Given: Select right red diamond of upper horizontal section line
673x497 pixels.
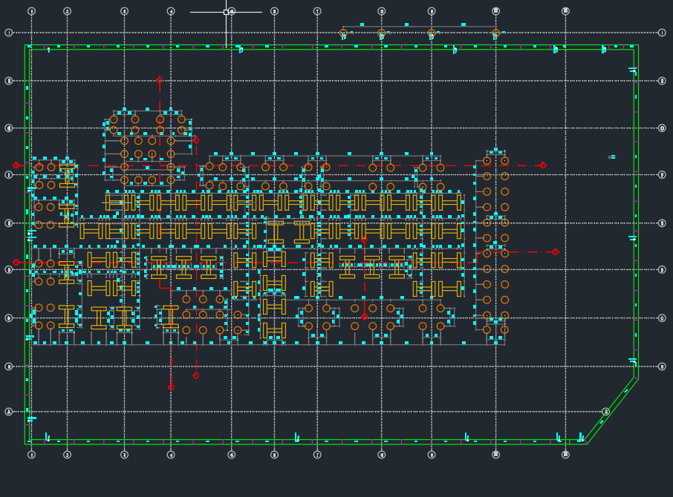Looking at the screenshot, I should (x=543, y=165).
